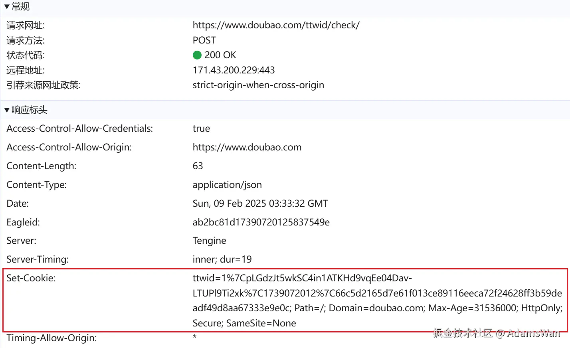Click the 状态代码 label
Screen dimensions: 570x348
pyautogui.click(x=26, y=55)
